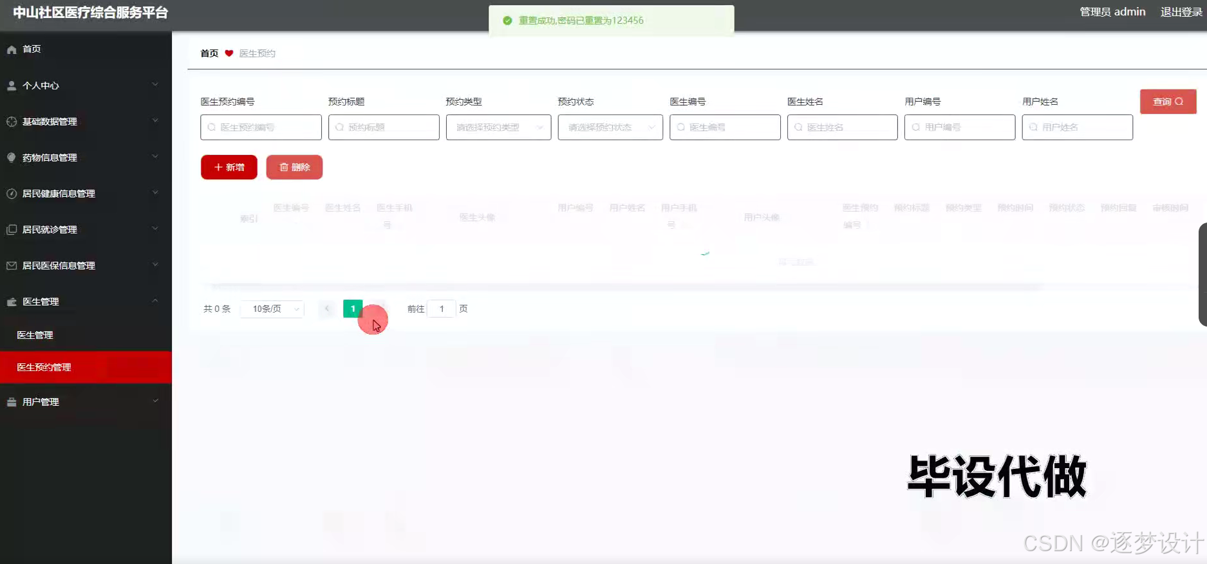Viewport: 1207px width, 564px height.
Task: Open 用户管理 menu label
Action: tap(41, 402)
